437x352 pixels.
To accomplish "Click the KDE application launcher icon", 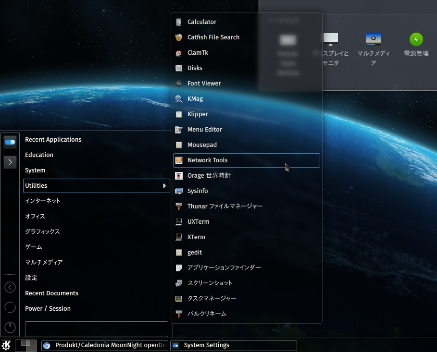I will coord(6,345).
